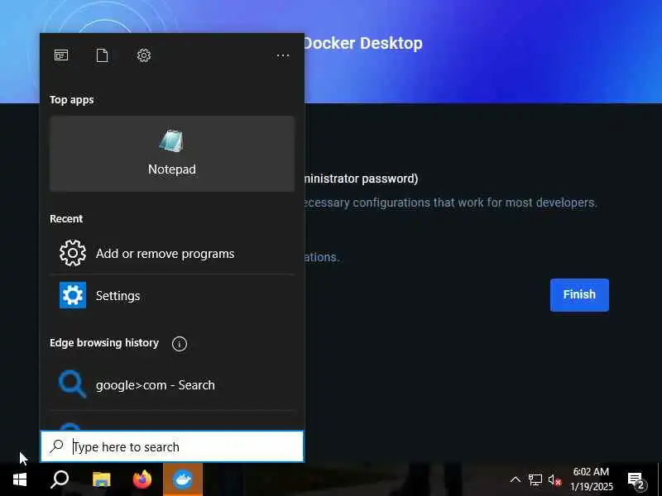Click the Docker Desktop title text
Viewport: 662px width, 496px height.
pyautogui.click(x=363, y=43)
